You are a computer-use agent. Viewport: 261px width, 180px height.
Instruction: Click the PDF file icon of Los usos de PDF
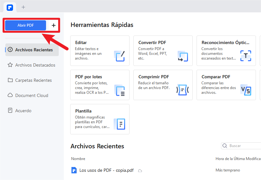coord(74,170)
